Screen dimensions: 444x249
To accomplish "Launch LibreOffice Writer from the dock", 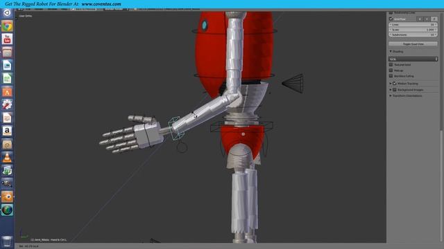I will (x=7, y=65).
